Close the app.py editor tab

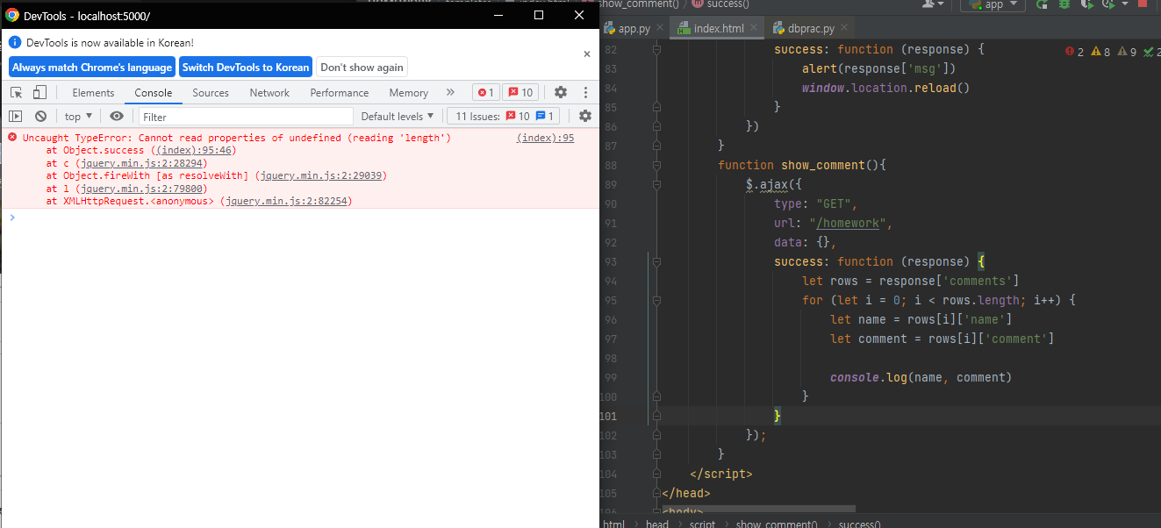[660, 28]
